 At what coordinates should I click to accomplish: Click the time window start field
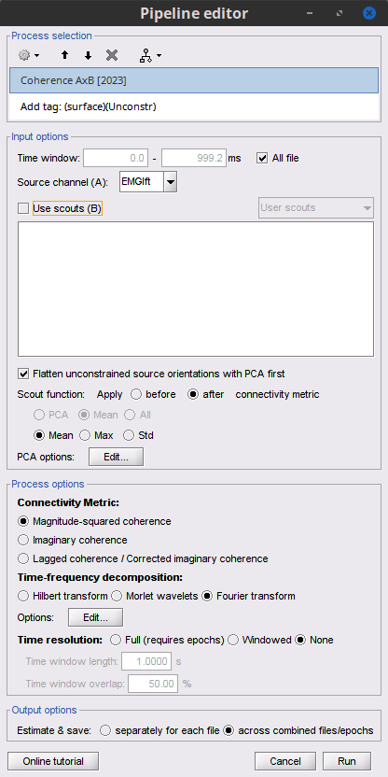[x=116, y=158]
